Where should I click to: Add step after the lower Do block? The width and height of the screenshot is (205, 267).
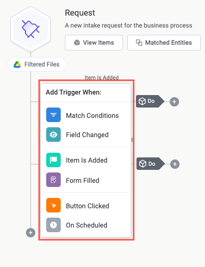[175, 164]
